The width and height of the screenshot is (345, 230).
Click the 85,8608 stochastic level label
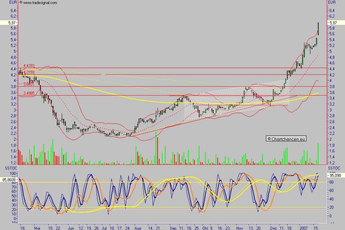point(9,180)
